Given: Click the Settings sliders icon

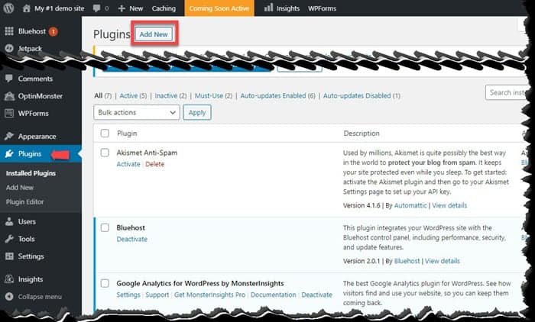Looking at the screenshot, I should tap(9, 256).
